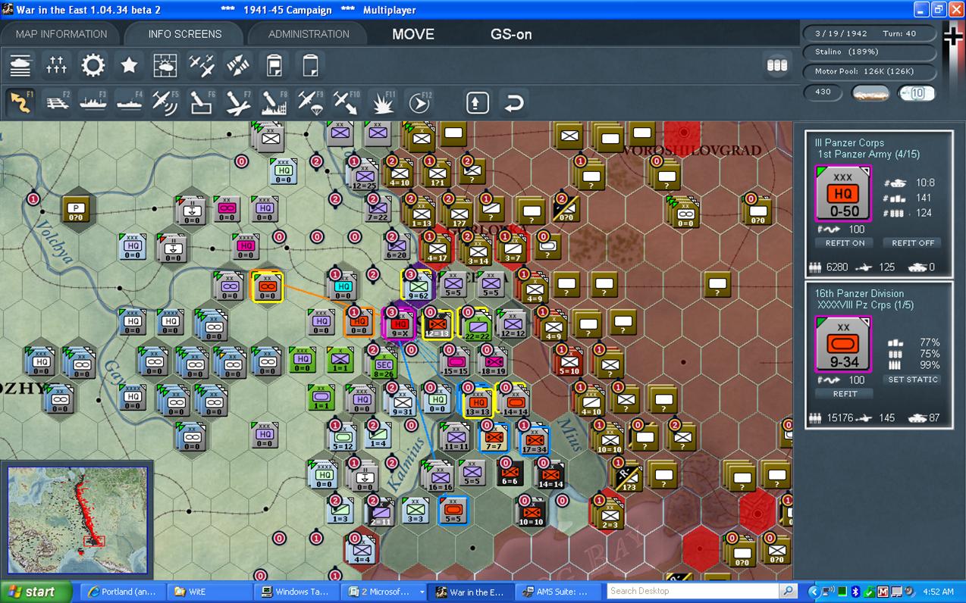Viewport: 966px width, 603px height.
Task: Open the losses screen with crosses icon
Action: (x=57, y=66)
